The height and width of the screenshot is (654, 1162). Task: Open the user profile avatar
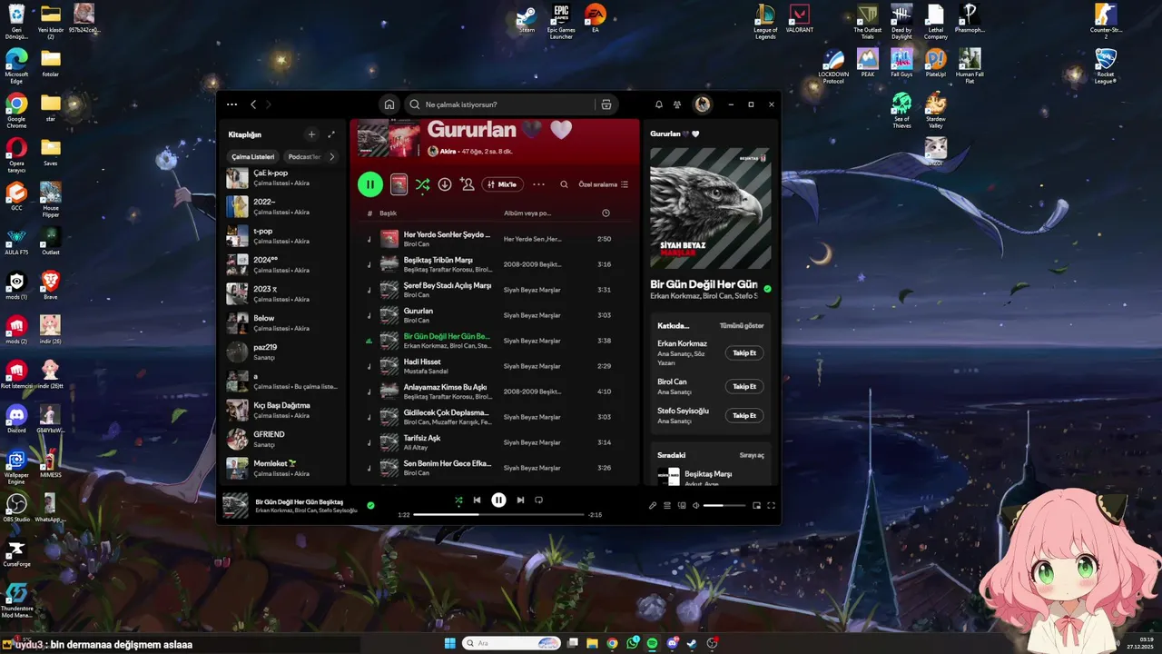tap(702, 104)
